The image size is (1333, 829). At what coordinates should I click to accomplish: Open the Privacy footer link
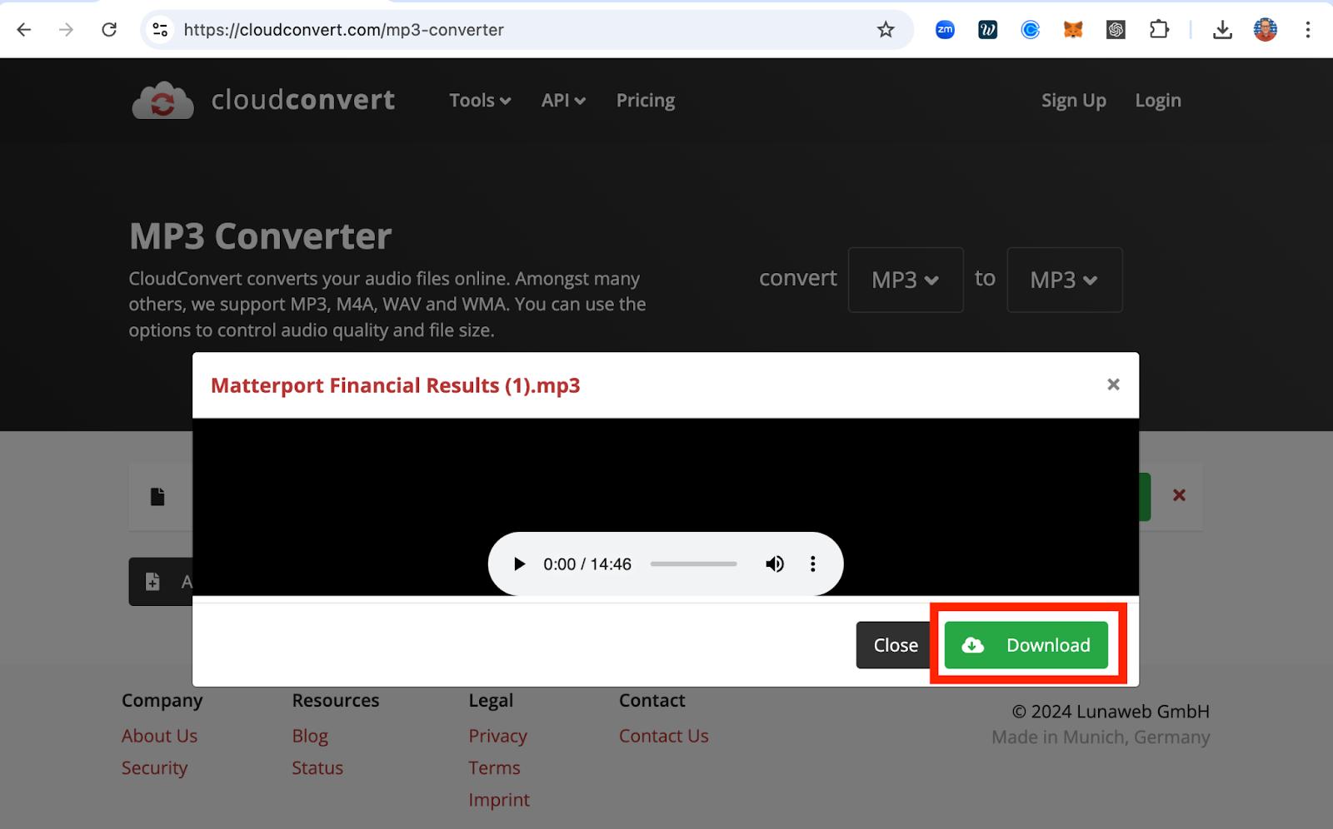click(498, 736)
